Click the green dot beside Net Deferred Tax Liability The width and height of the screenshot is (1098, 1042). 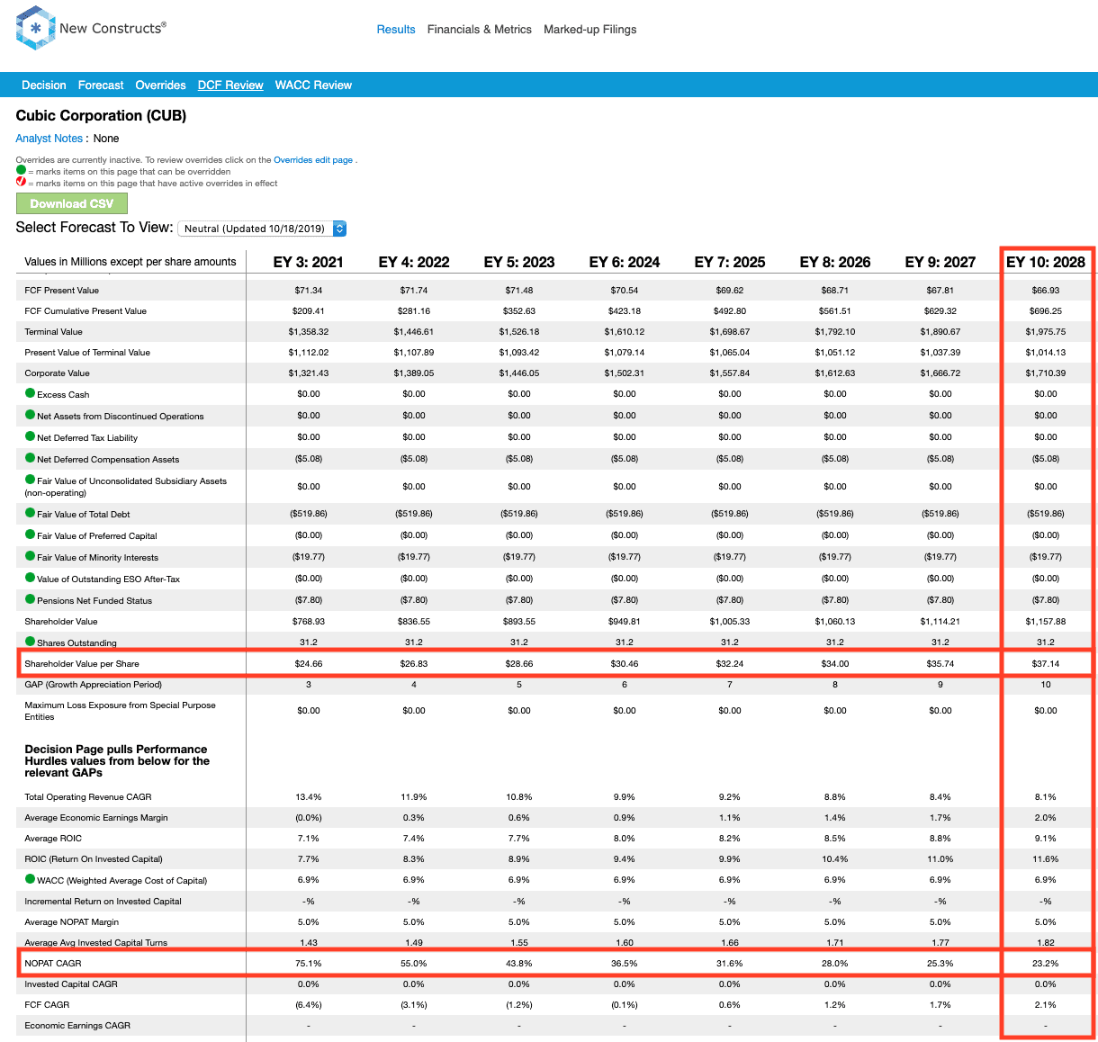pos(31,436)
